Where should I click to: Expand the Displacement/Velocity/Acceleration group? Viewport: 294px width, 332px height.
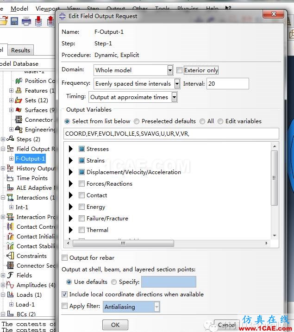[71, 172]
